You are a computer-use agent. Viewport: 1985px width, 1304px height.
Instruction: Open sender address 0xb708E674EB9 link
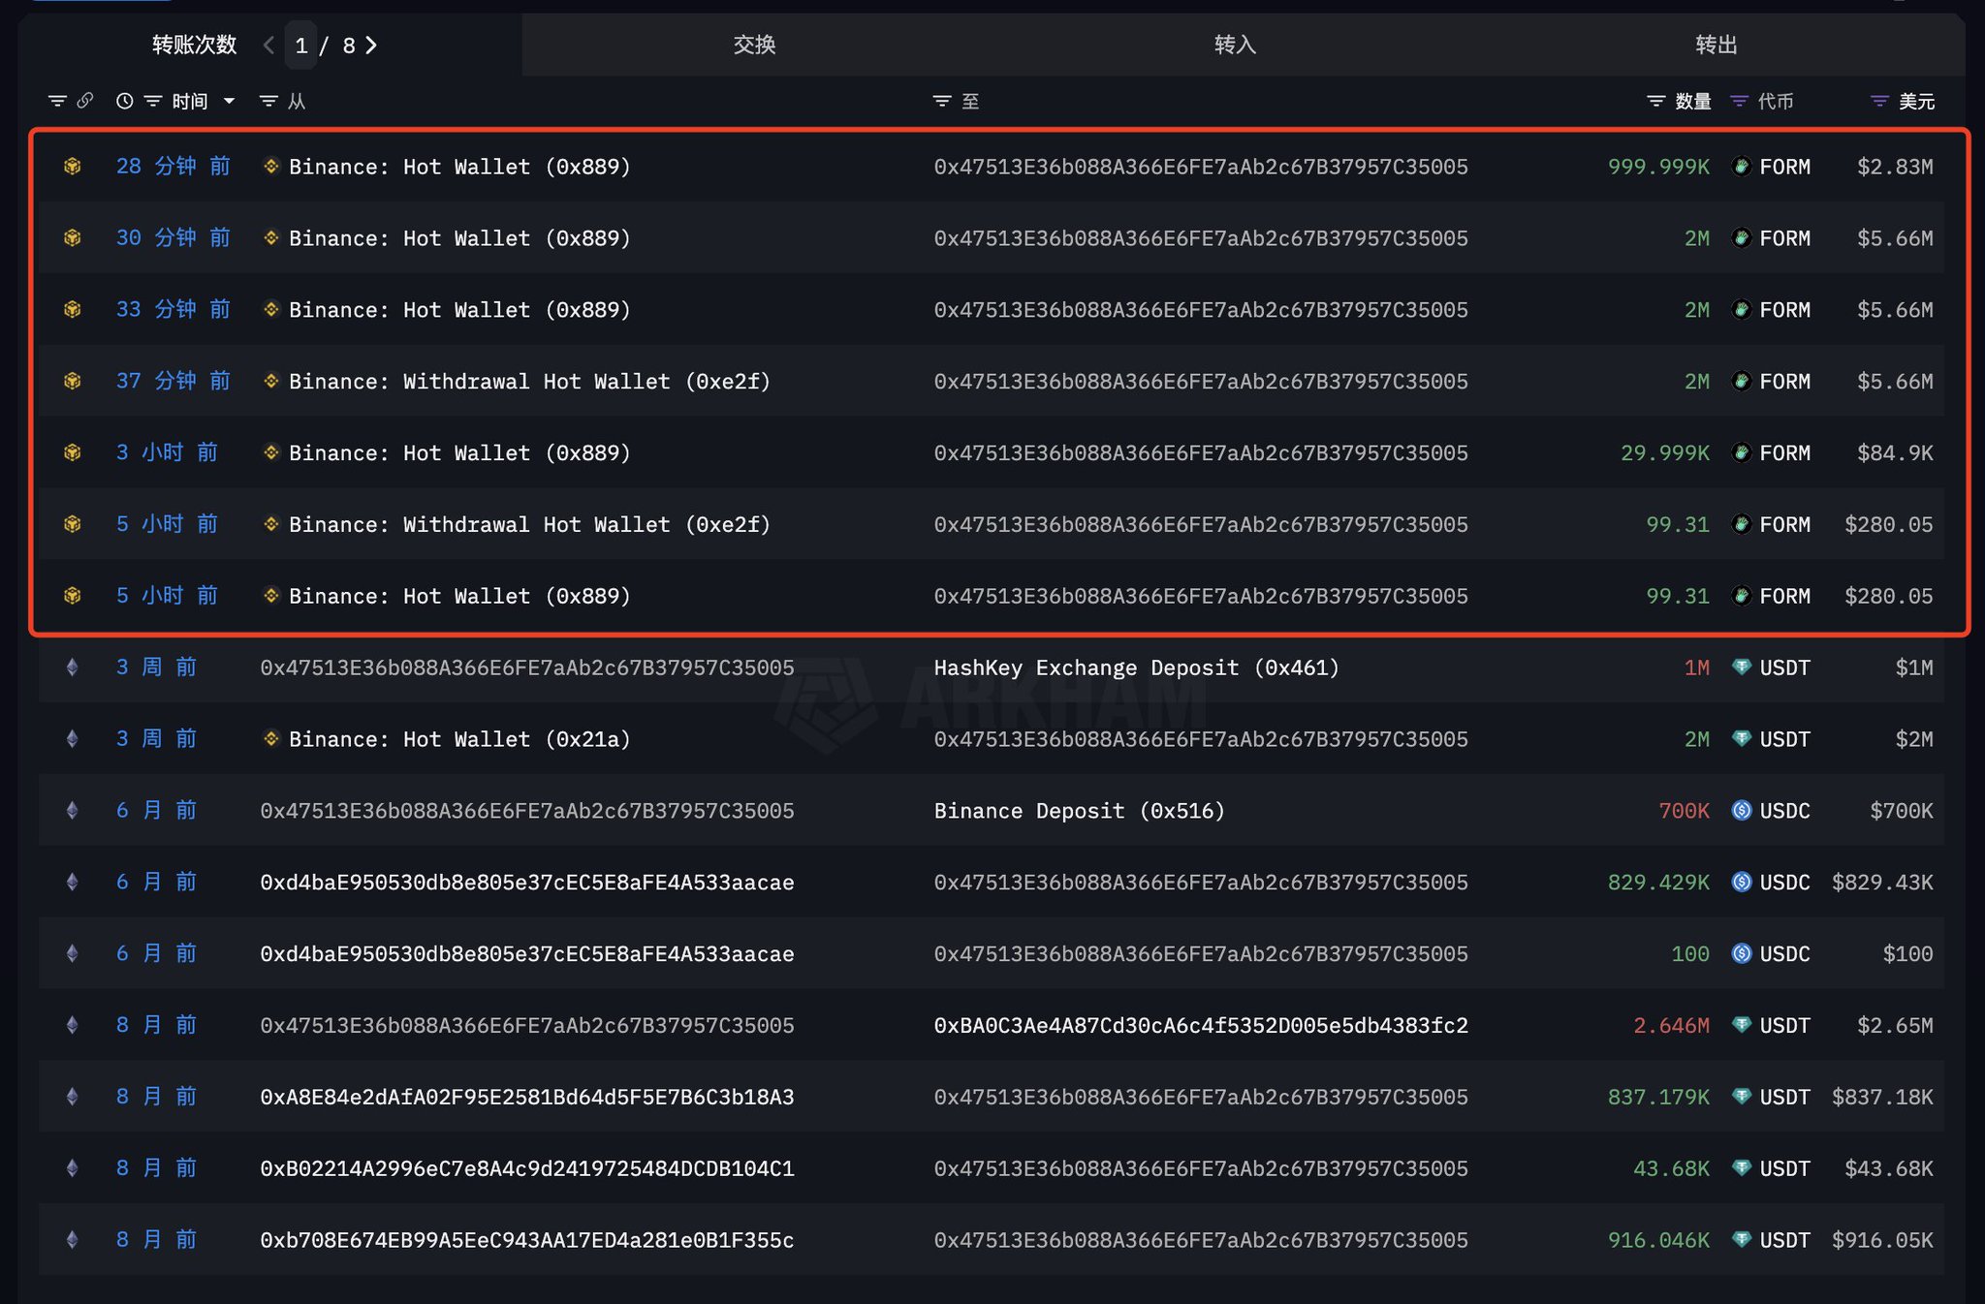click(x=527, y=1240)
